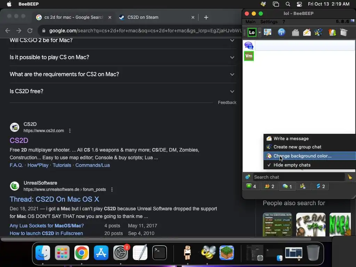356x267 pixels.
Task: Expand the 'Is CS2D free?' question
Action: 123,91
